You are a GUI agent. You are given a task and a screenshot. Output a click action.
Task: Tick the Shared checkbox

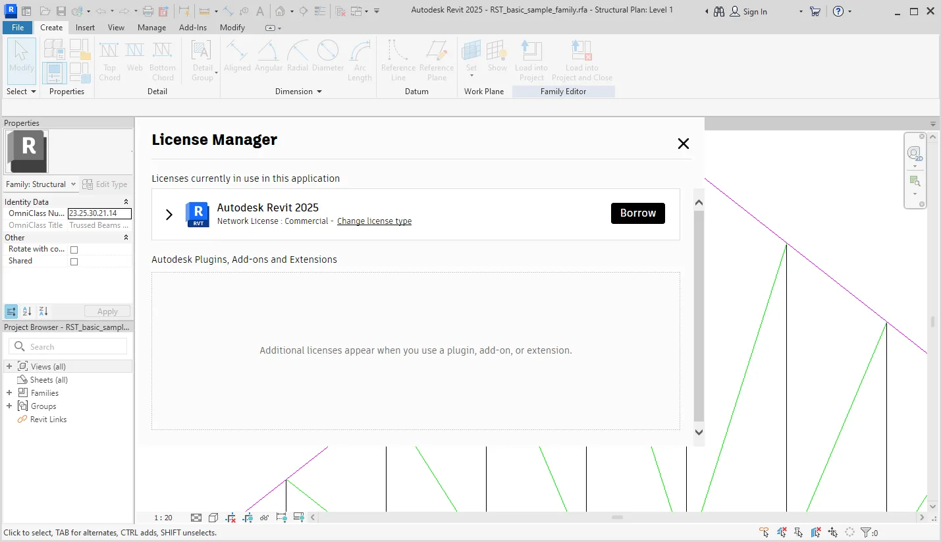74,261
